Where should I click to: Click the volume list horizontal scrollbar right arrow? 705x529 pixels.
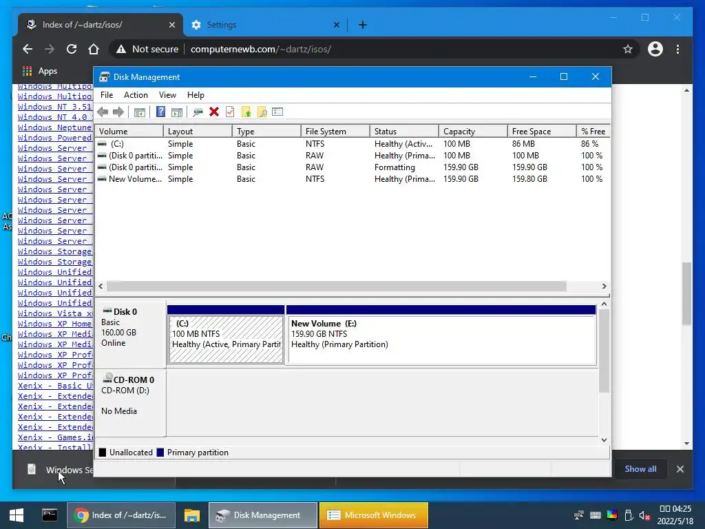[x=604, y=286]
